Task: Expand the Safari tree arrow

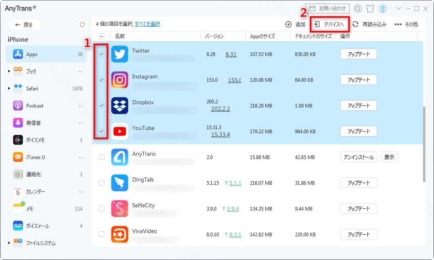Action: coord(9,88)
